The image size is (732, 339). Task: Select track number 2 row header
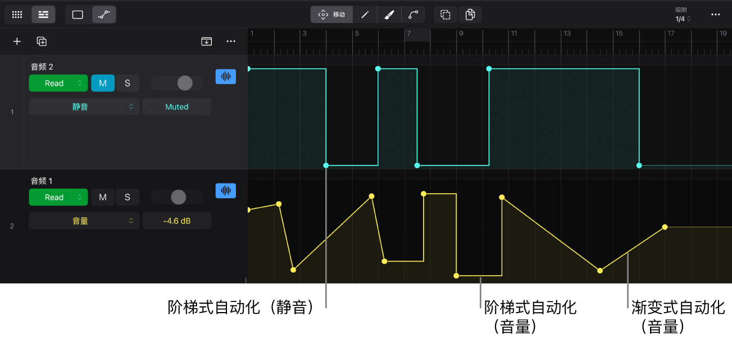pos(12,226)
